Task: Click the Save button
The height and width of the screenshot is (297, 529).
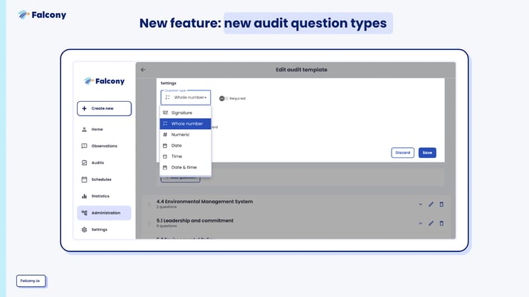Action: 427,152
